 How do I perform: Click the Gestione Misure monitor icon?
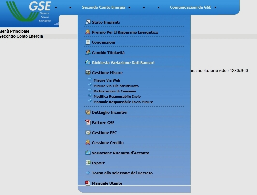[x=88, y=72]
